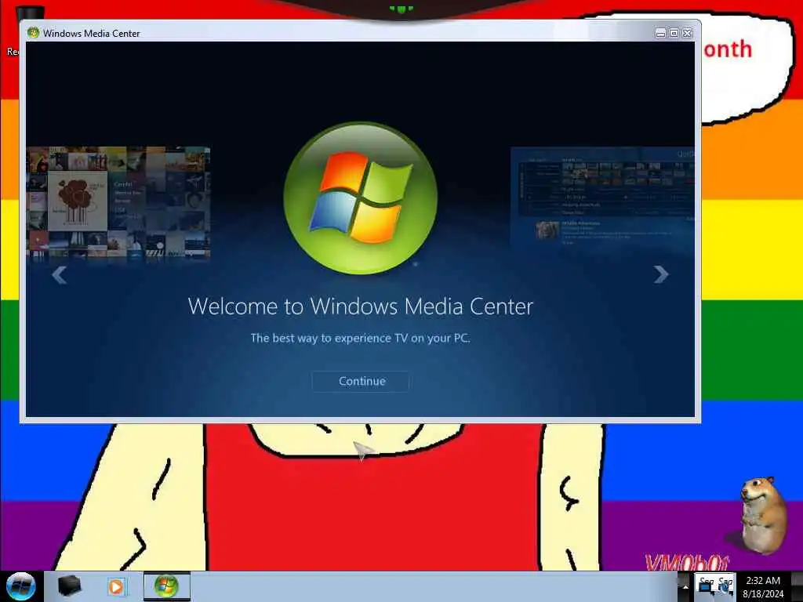Screen dimensions: 803x602
Task: Minimize the Windows Media Center window
Action: coord(660,33)
